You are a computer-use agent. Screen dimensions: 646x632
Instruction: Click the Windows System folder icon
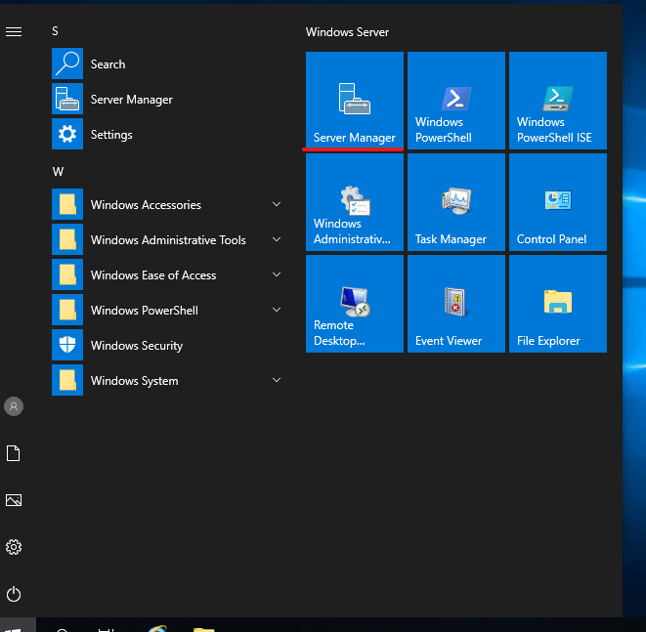tap(67, 380)
